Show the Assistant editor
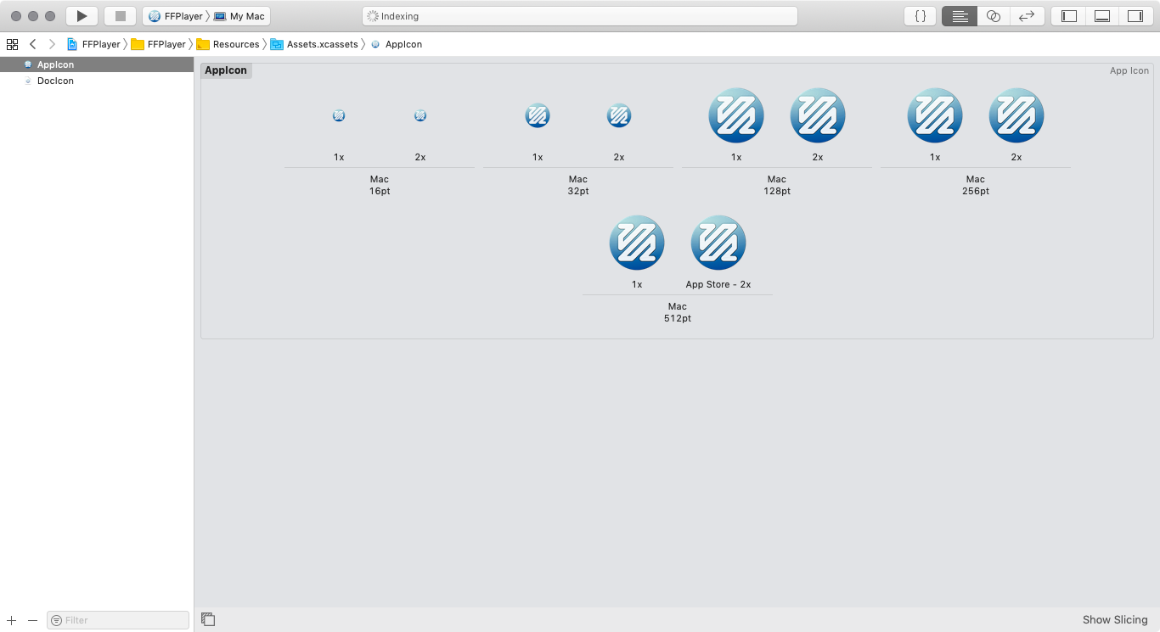 (x=994, y=16)
